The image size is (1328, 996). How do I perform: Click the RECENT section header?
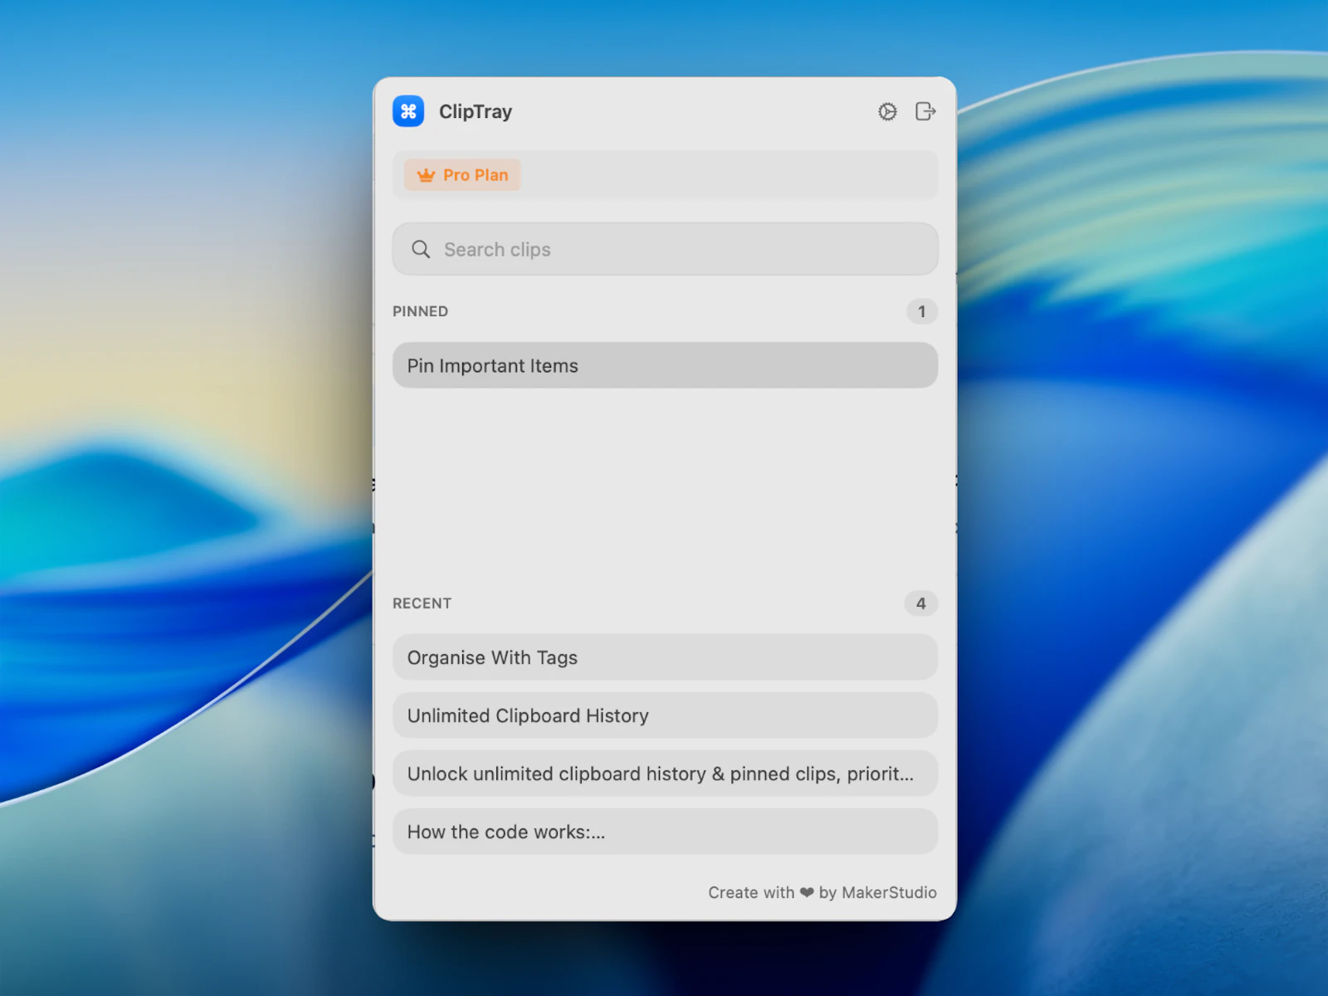(x=422, y=603)
